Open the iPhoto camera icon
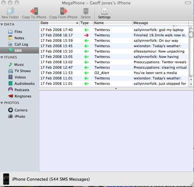194x187 pixels. click(10, 116)
